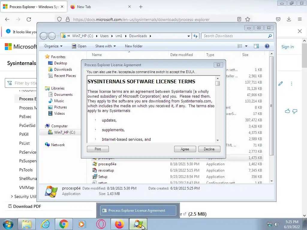Open a new Firefox tab with plus button
Image resolution: width=307 pixels, height=230 pixels.
pos(141,7)
